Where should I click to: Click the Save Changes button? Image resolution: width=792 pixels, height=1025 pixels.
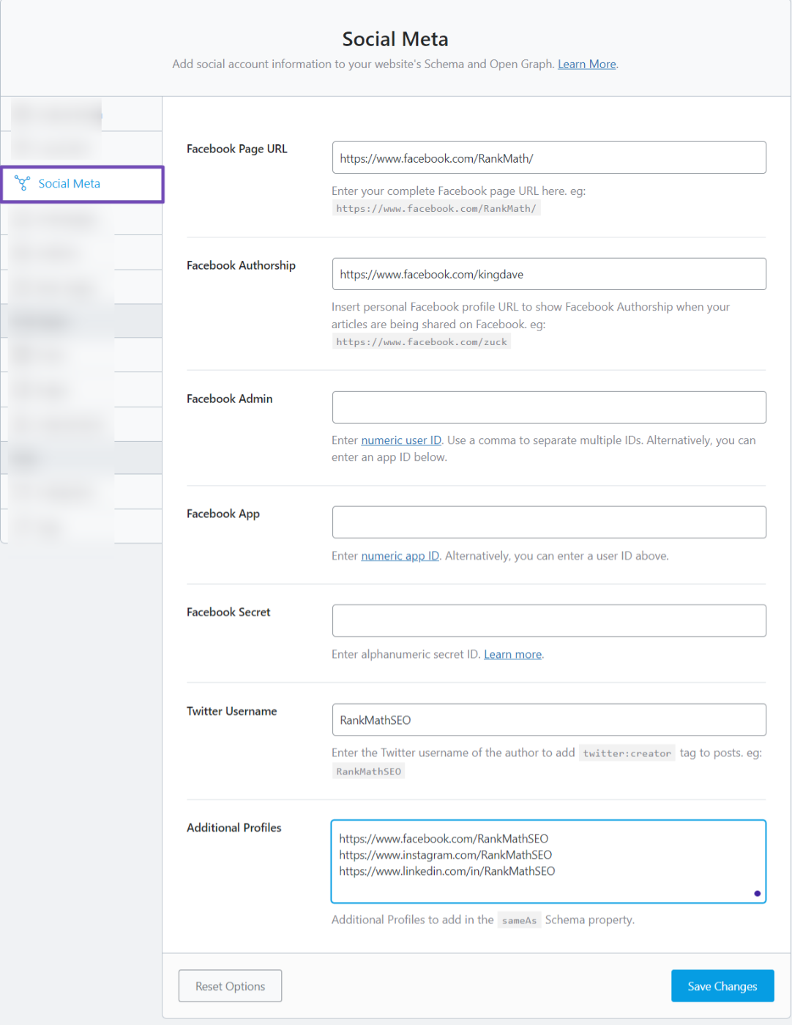coord(722,986)
